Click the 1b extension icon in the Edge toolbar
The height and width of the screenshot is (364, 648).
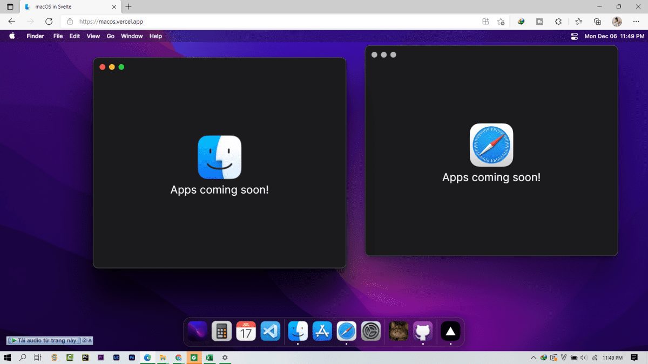539,22
